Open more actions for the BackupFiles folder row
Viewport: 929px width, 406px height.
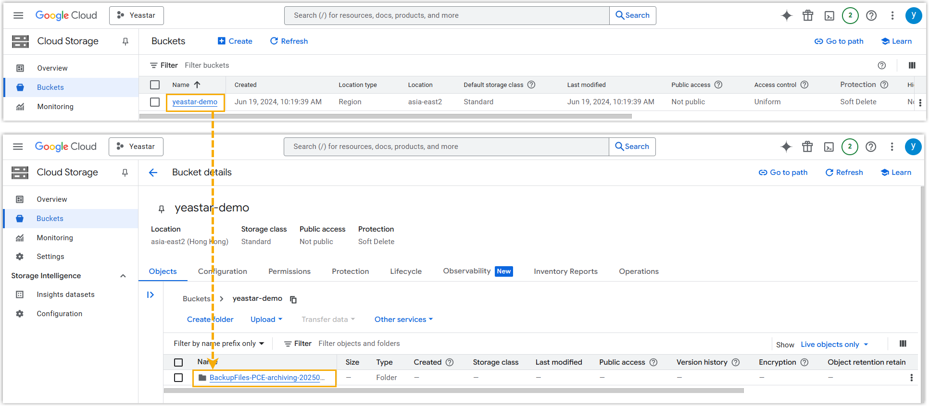tap(911, 378)
